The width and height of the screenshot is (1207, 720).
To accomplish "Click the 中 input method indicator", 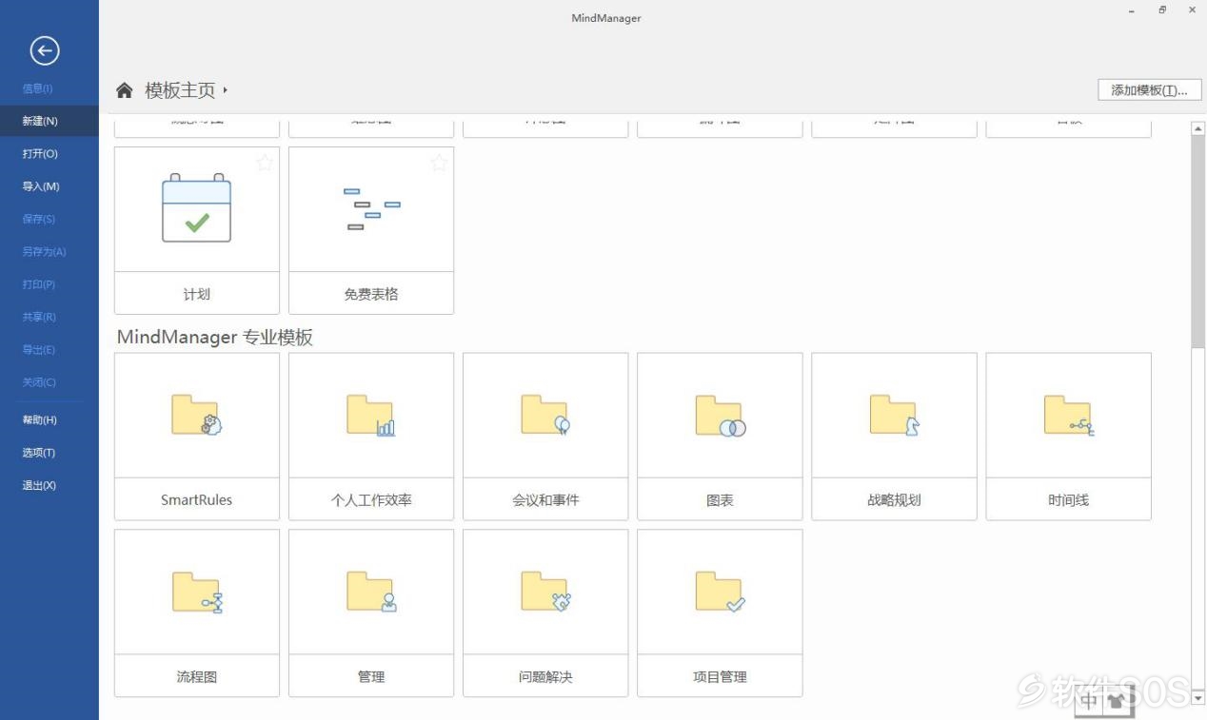I will pos(1090,701).
